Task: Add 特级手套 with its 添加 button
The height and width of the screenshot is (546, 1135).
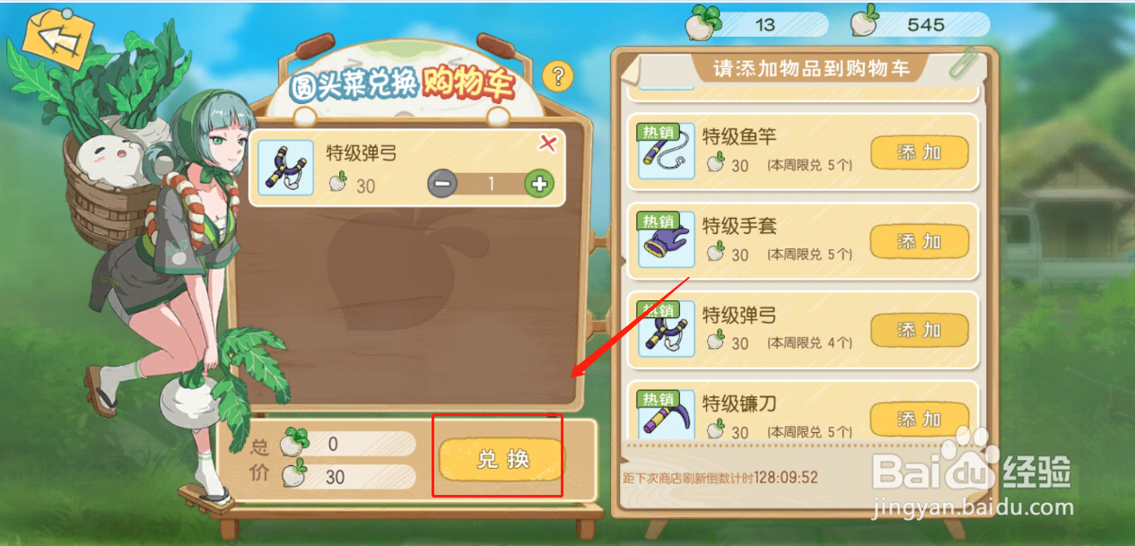Action: [920, 241]
